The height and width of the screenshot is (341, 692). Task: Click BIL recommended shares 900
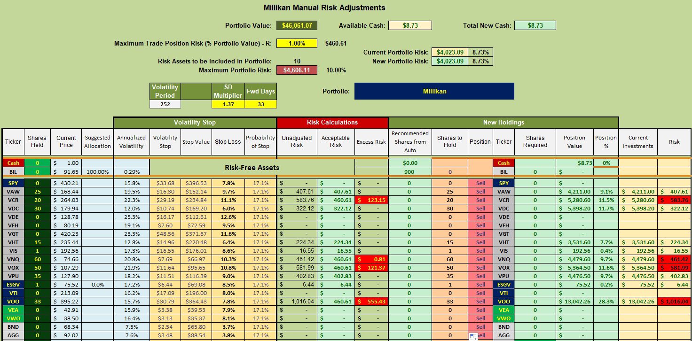(x=410, y=172)
